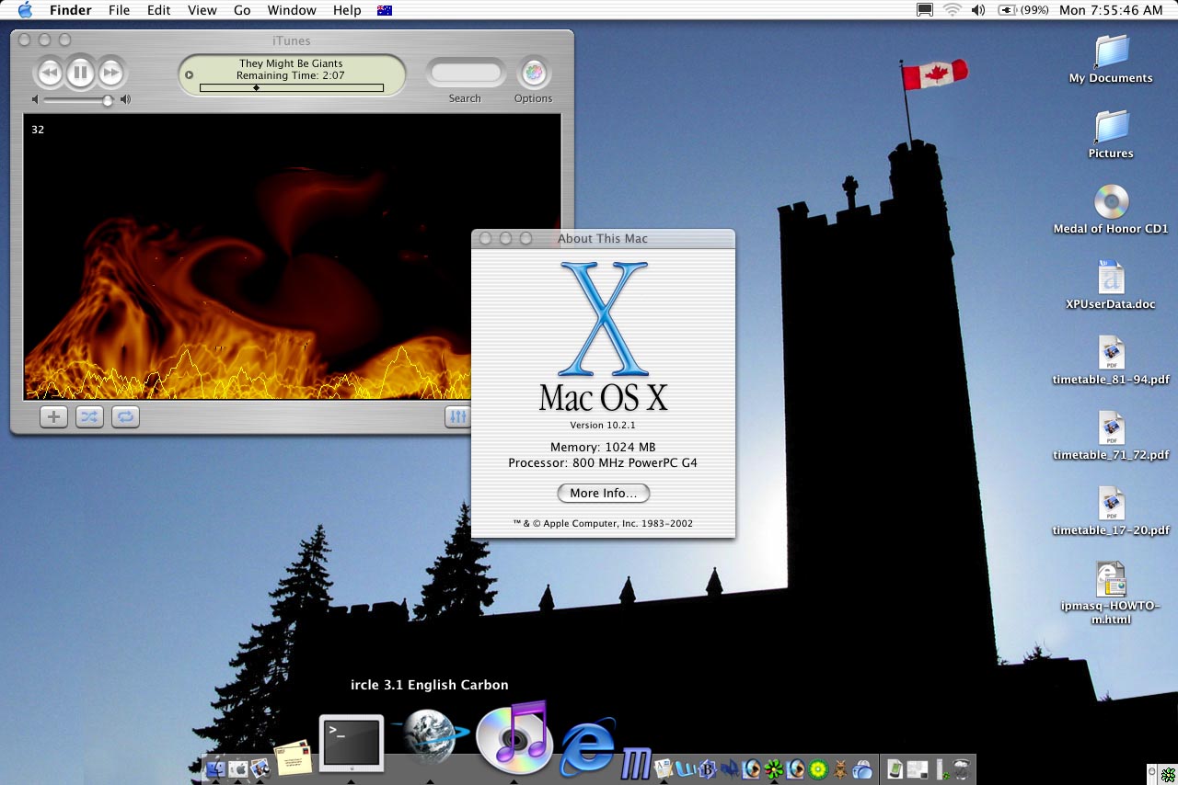
Task: Click the They Might Be Giants title
Action: point(291,63)
